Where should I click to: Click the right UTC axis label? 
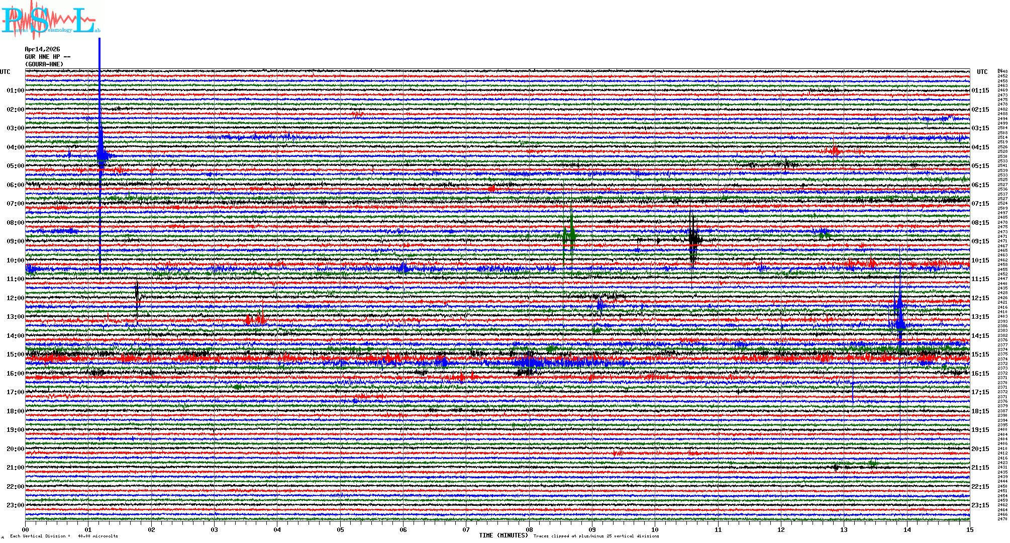982,72
